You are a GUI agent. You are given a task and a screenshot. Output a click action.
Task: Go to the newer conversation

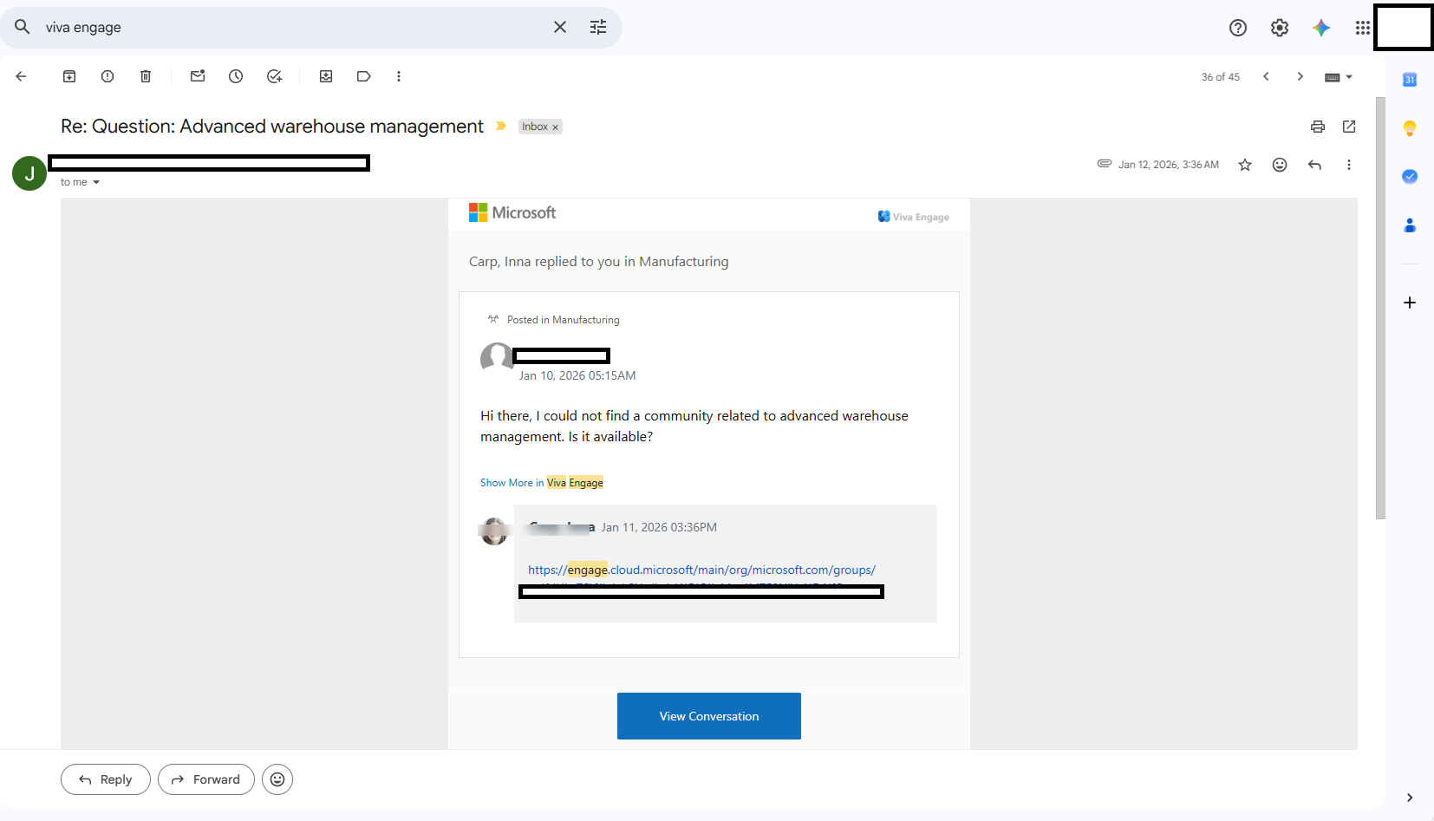coord(1266,76)
